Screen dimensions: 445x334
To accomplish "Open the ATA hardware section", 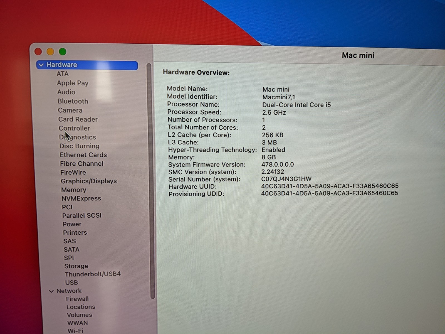I will pos(63,74).
